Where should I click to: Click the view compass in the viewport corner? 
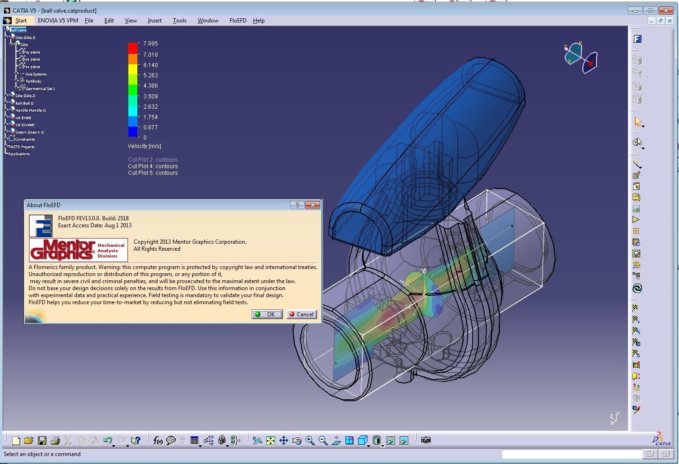tap(581, 57)
